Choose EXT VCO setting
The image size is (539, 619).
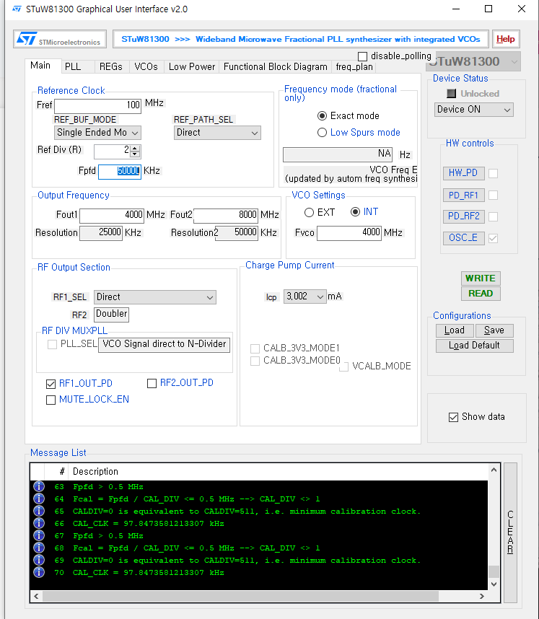click(x=309, y=212)
